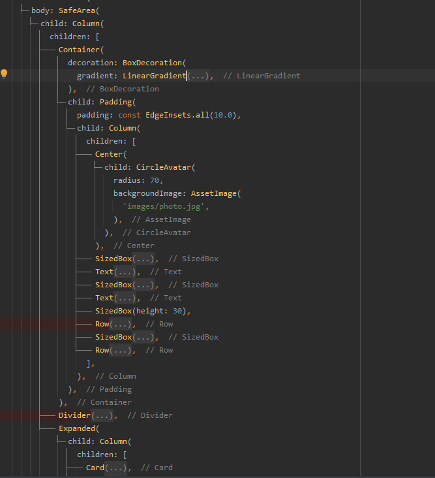Click the '// BoxDecoration' closing comment
Viewport: 435px width, 478px height.
[x=123, y=89]
